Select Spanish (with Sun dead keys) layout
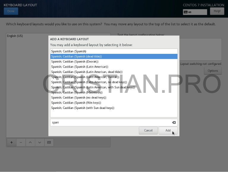The width and height of the screenshot is (228, 172). (x=114, y=108)
